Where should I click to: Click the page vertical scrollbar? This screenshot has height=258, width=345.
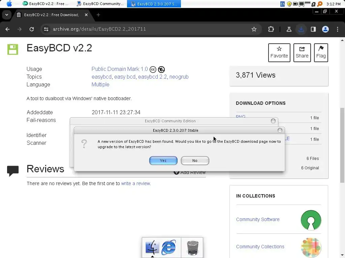coord(342,145)
